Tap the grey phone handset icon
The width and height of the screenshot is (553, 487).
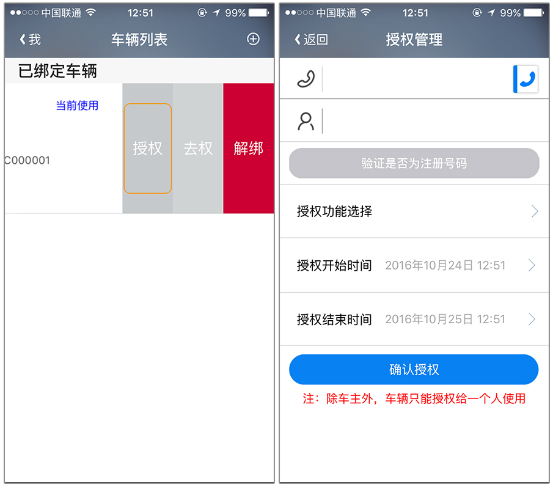[306, 79]
